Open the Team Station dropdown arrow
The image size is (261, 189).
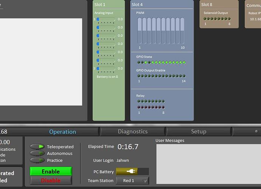point(145,181)
